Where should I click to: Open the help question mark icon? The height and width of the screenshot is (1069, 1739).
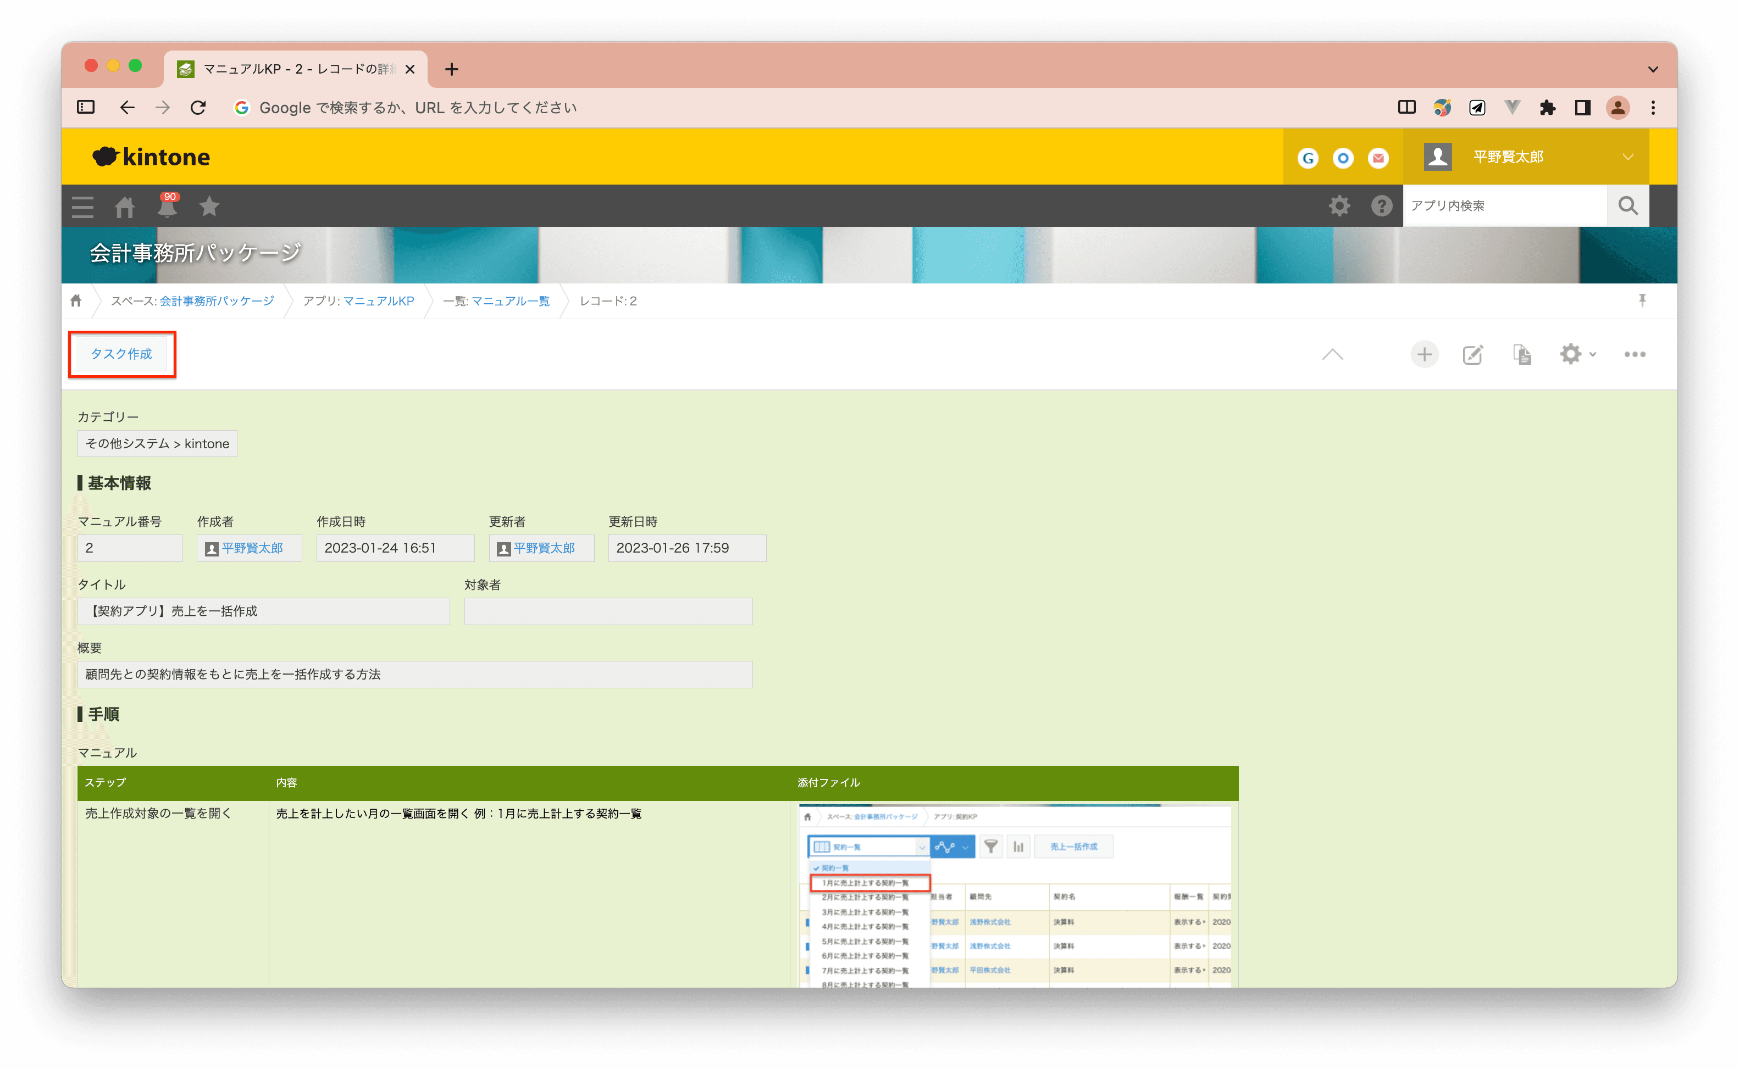(1381, 206)
